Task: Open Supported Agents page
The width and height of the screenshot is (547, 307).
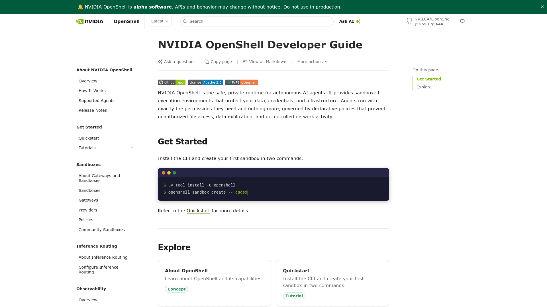Action: (x=97, y=101)
